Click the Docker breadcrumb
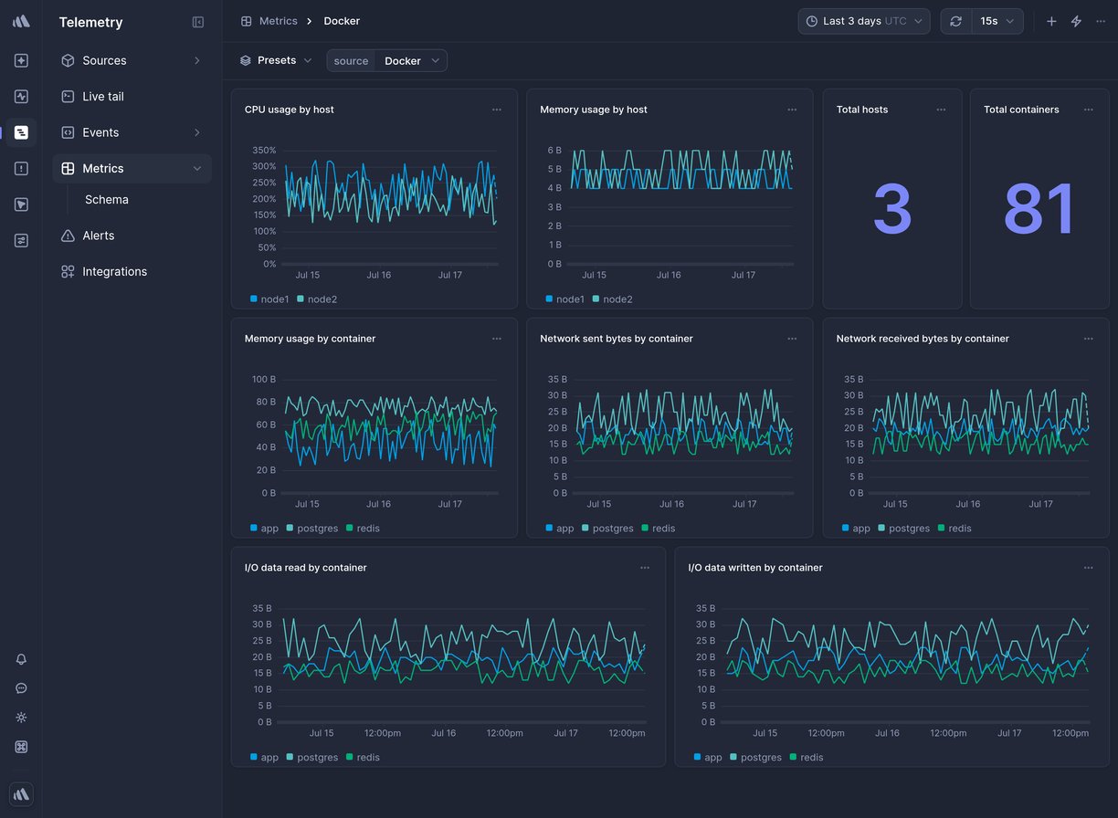This screenshot has width=1118, height=818. click(x=342, y=21)
